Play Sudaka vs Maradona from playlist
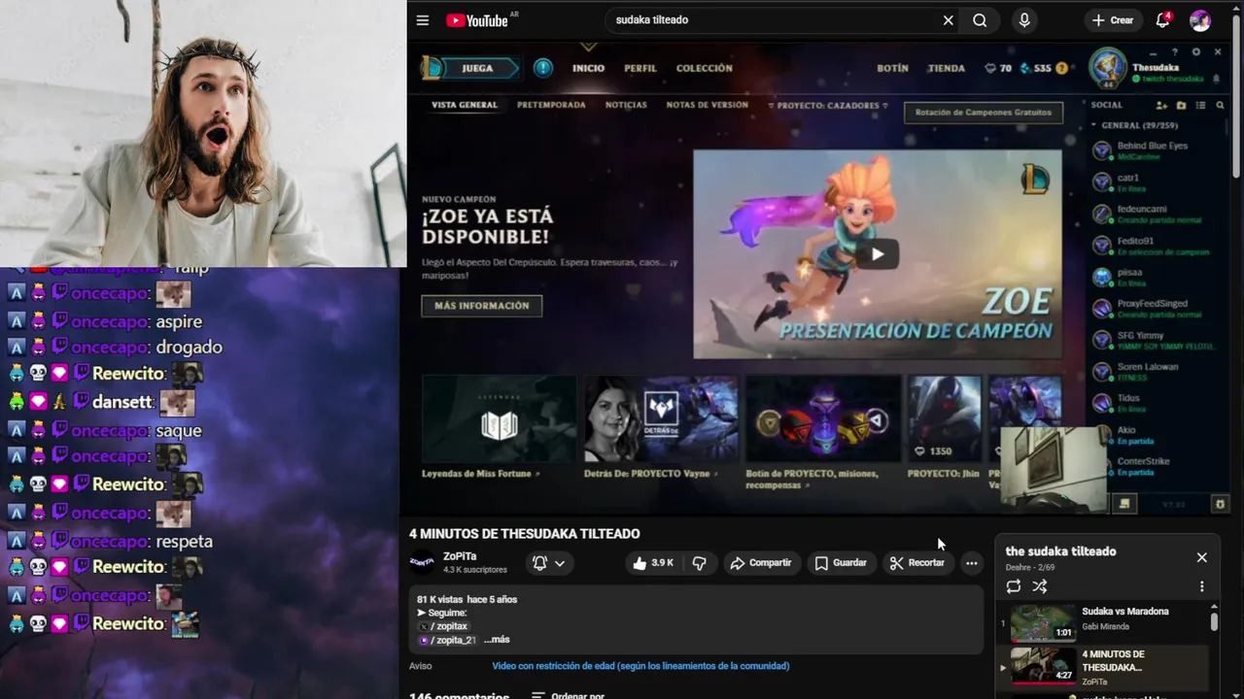Image resolution: width=1244 pixels, height=699 pixels. (x=1104, y=623)
